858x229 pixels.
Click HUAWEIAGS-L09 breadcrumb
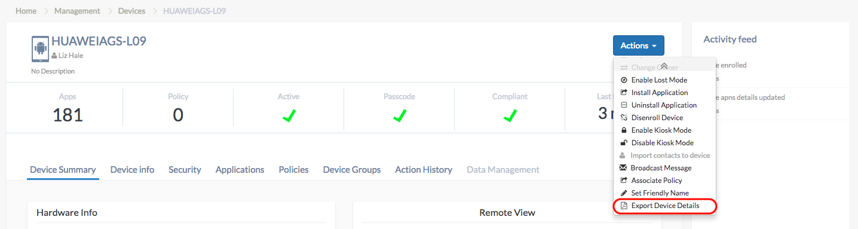tap(194, 11)
